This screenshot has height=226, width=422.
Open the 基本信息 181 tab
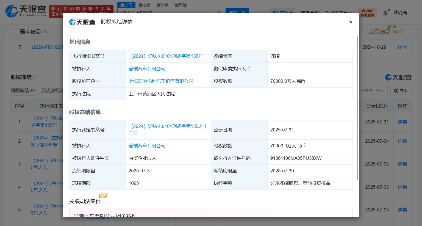[34, 32]
